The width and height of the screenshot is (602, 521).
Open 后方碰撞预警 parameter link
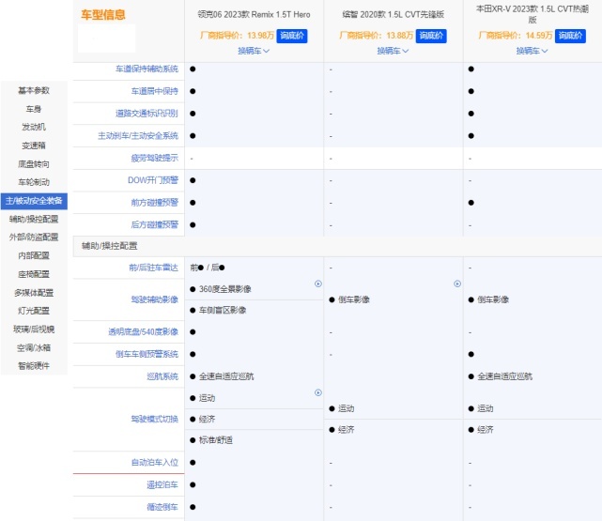click(x=155, y=224)
